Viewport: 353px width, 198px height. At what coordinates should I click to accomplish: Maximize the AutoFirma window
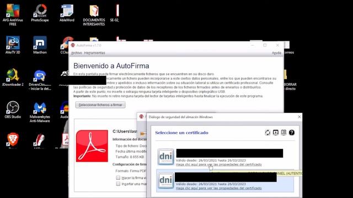pyautogui.click(x=265, y=45)
